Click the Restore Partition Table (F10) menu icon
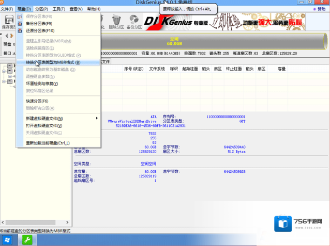Image resolution: width=330 pixels, height=246 pixels. point(21,30)
